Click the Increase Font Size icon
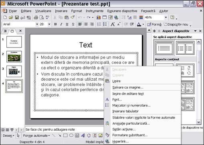This screenshot has width=204, height=145. [113, 24]
